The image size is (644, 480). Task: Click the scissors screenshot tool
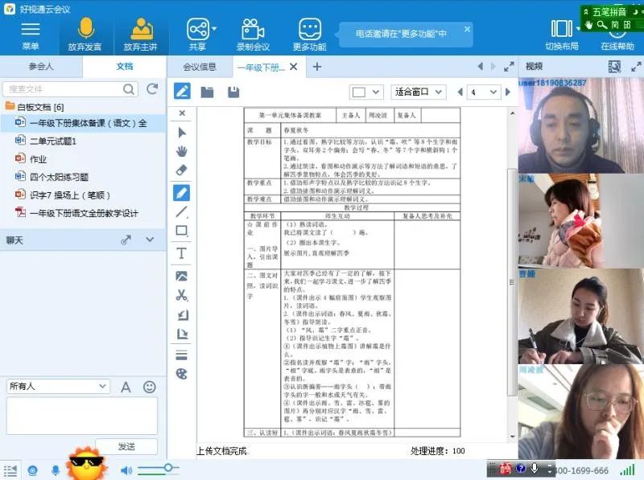coord(182,295)
